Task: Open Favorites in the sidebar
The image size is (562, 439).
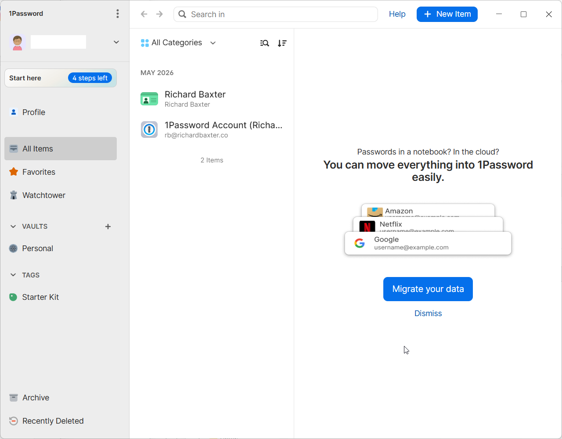Action: 61,172
